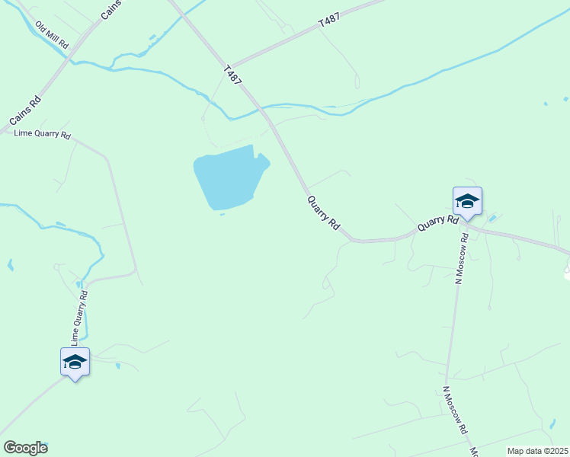Click the Quarry Rd label beside school
This screenshot has width=570, height=457.
pos(437,222)
